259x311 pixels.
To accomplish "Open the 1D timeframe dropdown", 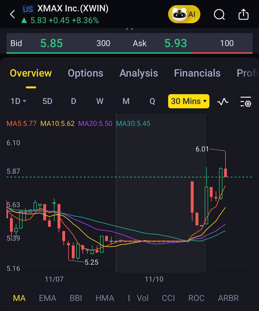I will click(x=18, y=101).
